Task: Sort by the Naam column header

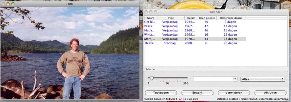Action: pyautogui.click(x=151, y=18)
